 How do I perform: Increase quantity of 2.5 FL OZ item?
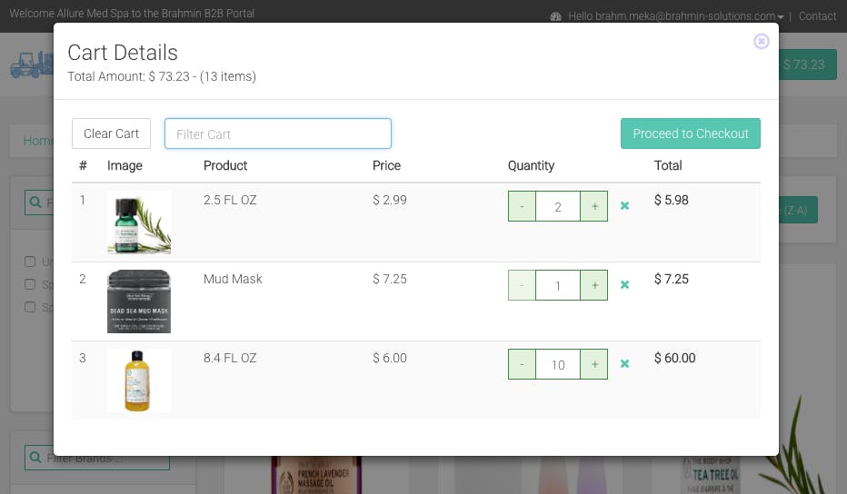594,206
